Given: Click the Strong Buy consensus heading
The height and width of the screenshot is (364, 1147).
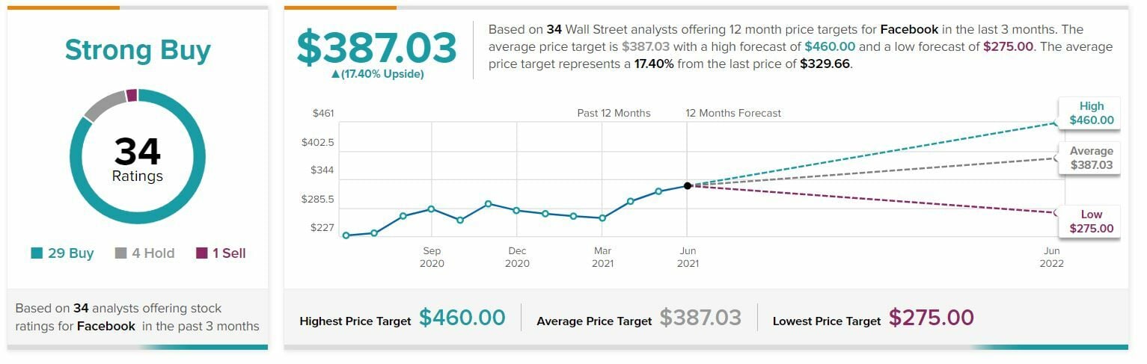Looking at the screenshot, I should pos(138,50).
